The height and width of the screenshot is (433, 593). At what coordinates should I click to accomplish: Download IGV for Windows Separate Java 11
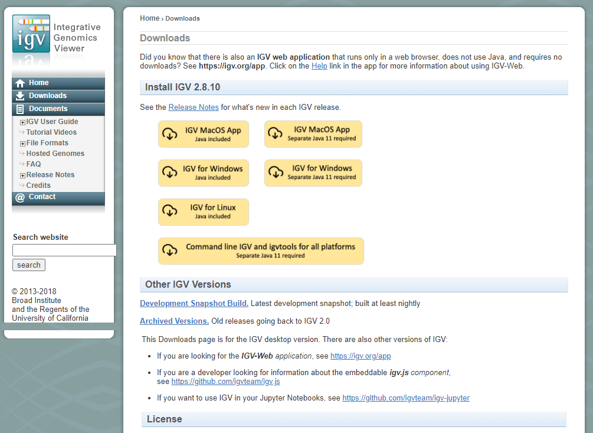tap(313, 173)
